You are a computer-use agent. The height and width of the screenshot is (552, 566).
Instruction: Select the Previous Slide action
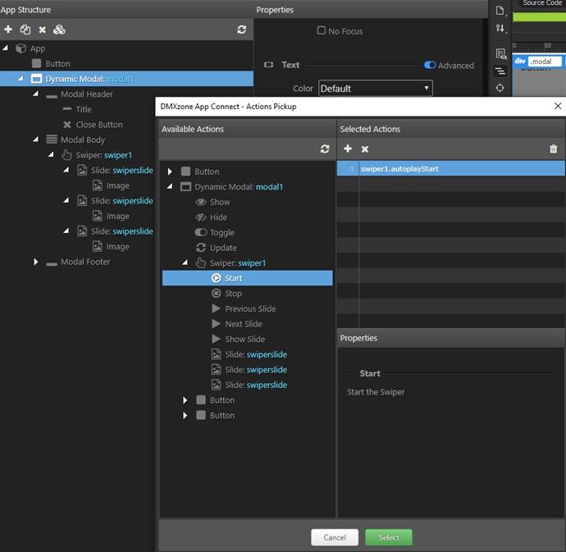(x=244, y=308)
